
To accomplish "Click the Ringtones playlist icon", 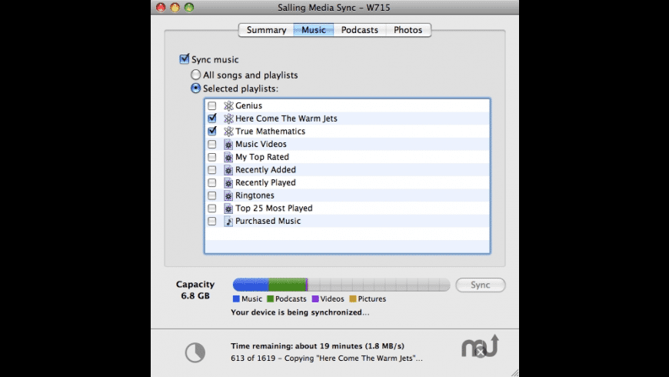I will click(x=228, y=195).
